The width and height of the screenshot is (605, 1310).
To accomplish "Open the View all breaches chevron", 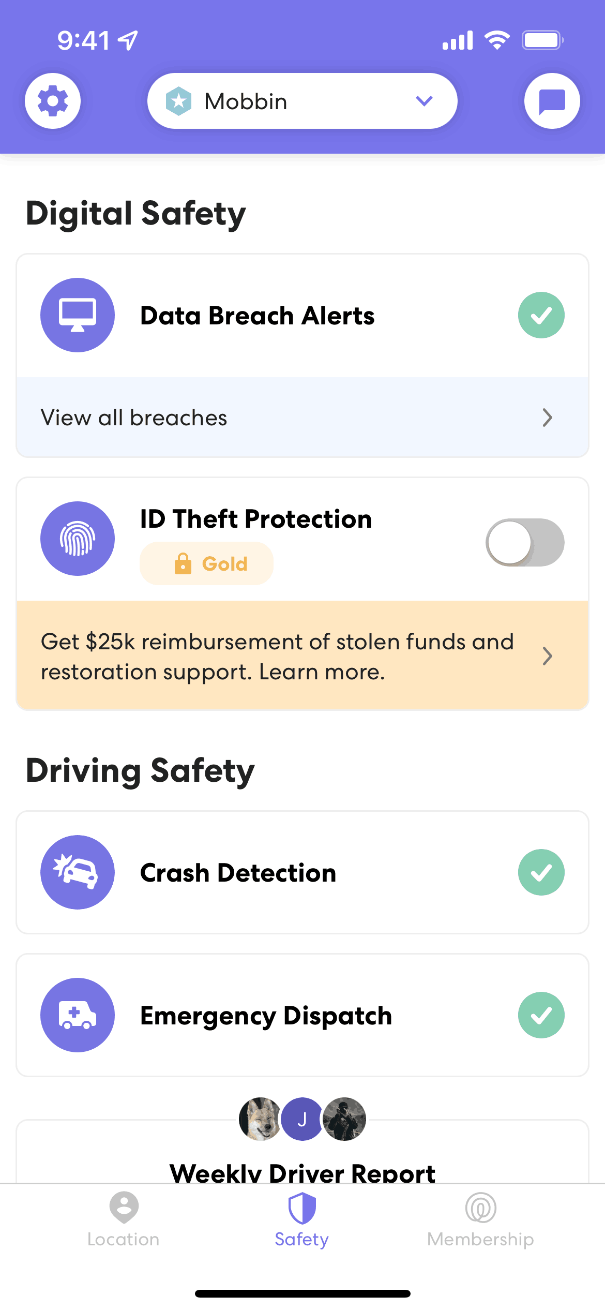I will coord(548,418).
